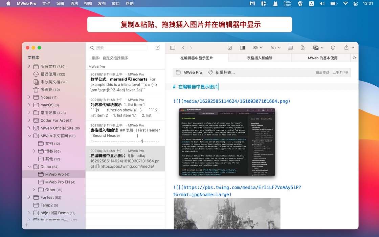
Task: Toggle the library sidebar panel icon
Action: click(173, 48)
